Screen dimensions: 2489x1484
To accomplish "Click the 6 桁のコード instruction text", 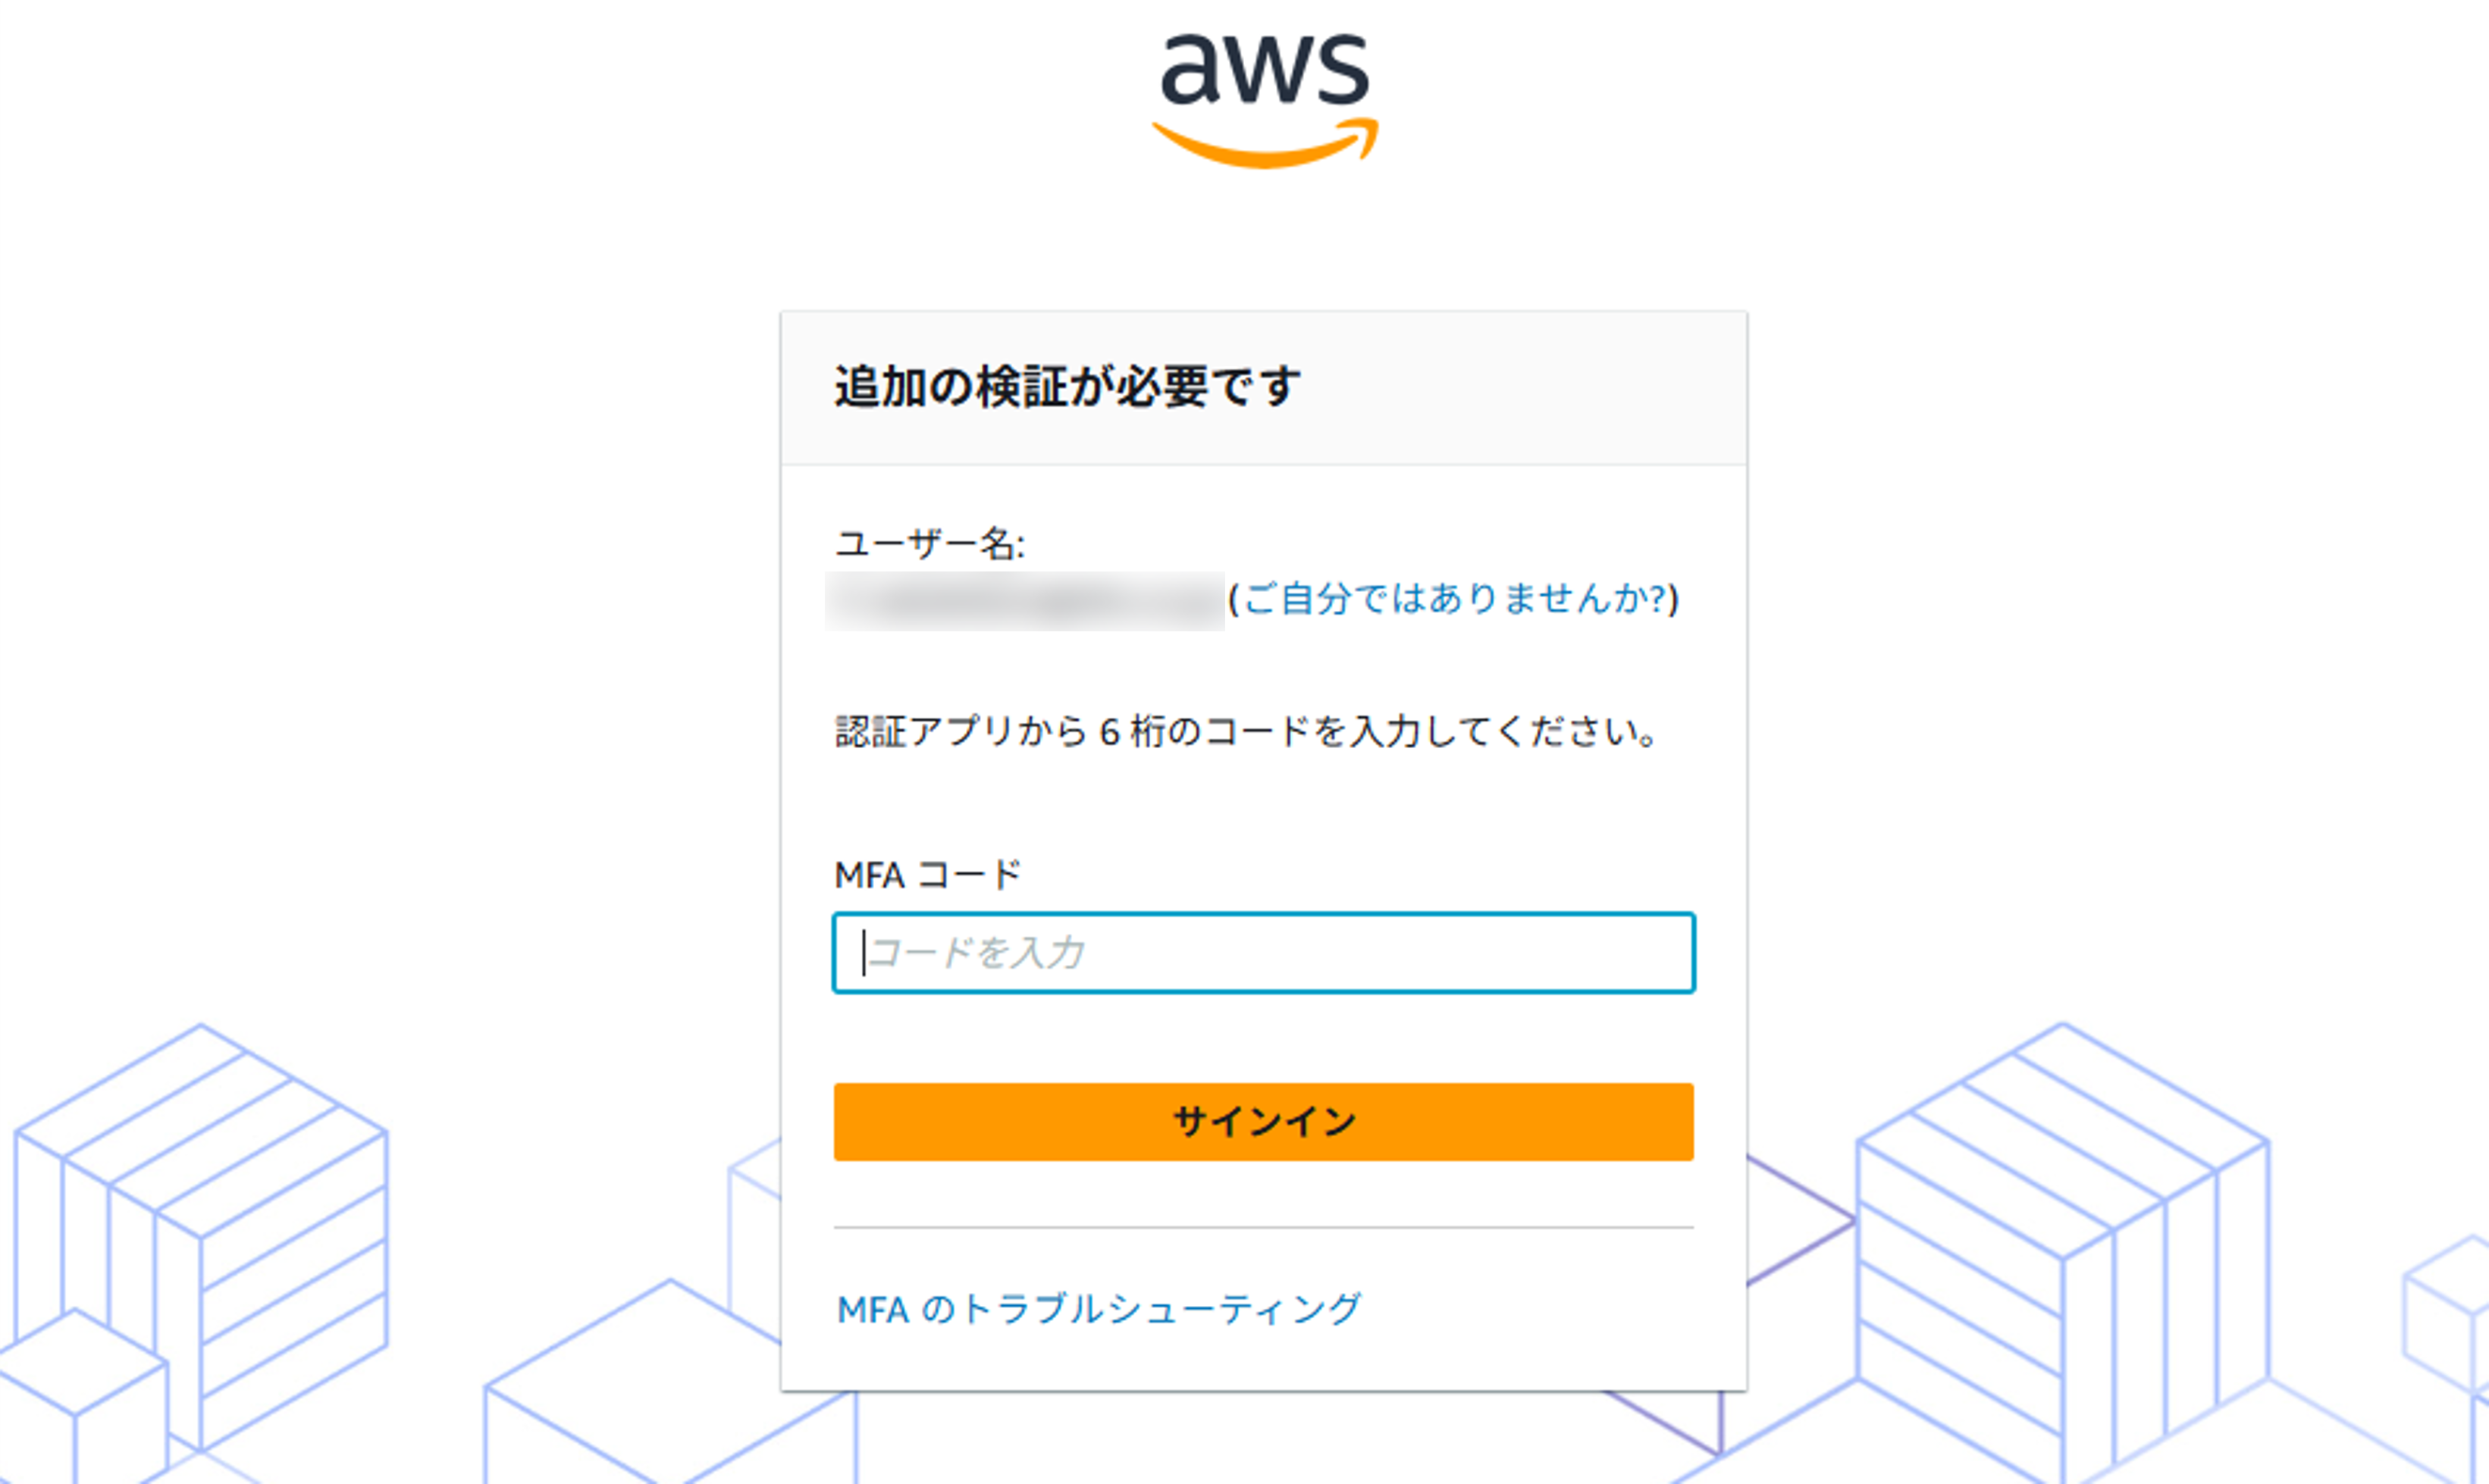I will pyautogui.click(x=1246, y=732).
